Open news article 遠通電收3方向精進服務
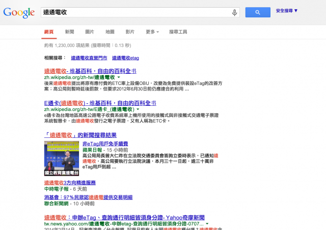The height and width of the screenshot is (230, 326). click(70, 183)
